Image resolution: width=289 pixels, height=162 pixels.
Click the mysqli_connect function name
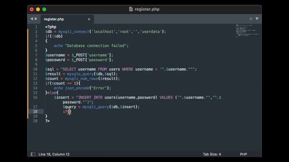[74, 31]
